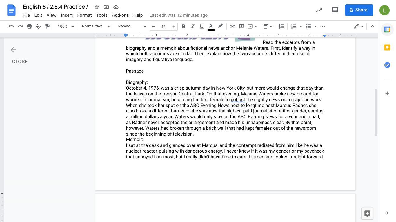Click the document title
This screenshot has height=222, width=396.
pyautogui.click(x=55, y=7)
